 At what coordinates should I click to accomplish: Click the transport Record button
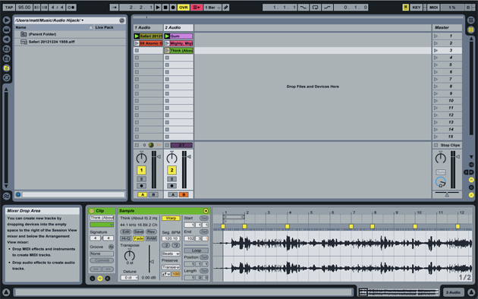[x=173, y=8]
